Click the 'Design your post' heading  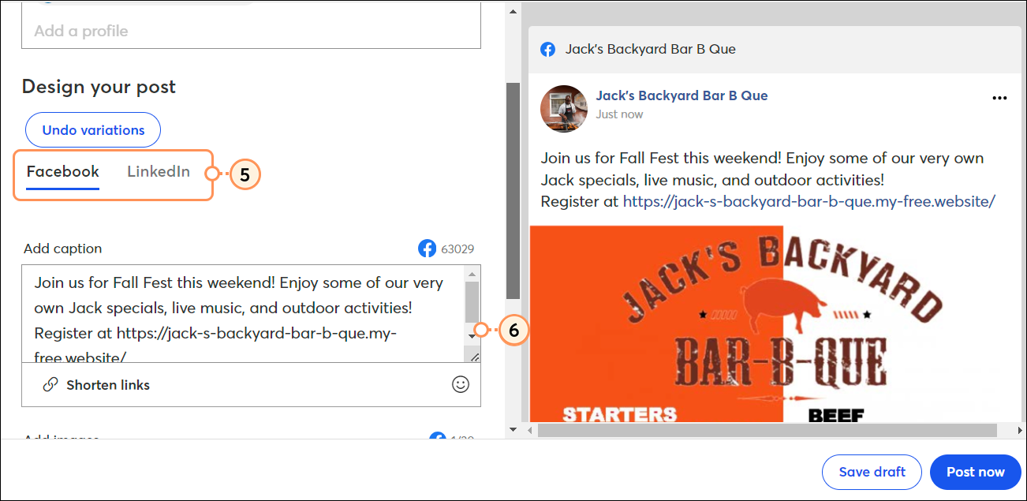pyautogui.click(x=99, y=87)
